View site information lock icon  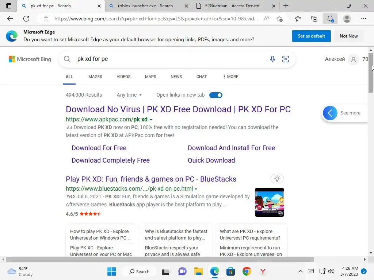[x=46, y=19]
